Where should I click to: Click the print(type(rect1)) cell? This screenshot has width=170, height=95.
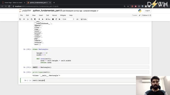coord(90,72)
